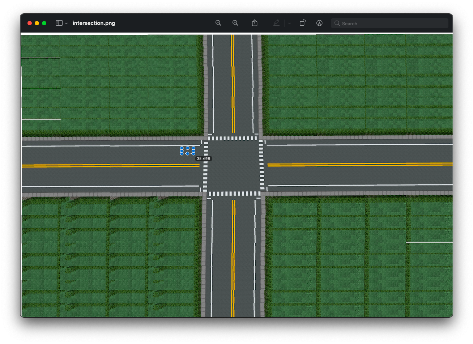Click the green full-screen window button
Viewport: 473px width, 344px height.
pyautogui.click(x=44, y=23)
